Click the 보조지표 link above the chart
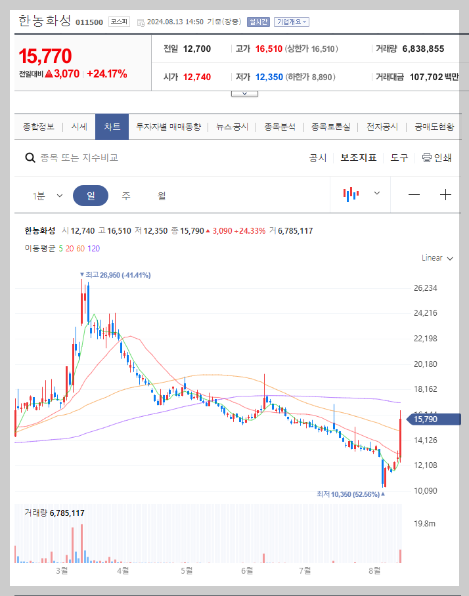The width and height of the screenshot is (469, 596). click(358, 158)
